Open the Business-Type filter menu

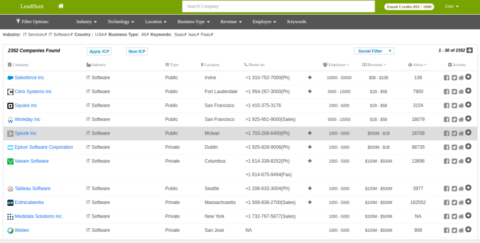coord(194,21)
